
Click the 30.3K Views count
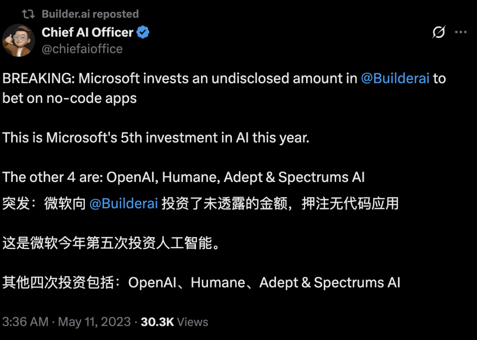[174, 322]
